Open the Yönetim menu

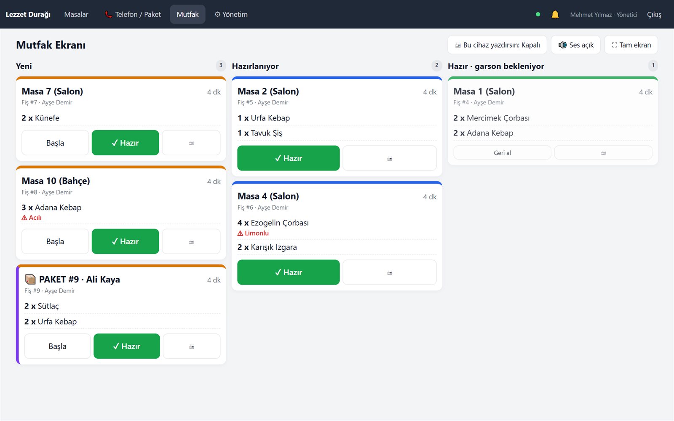click(231, 14)
